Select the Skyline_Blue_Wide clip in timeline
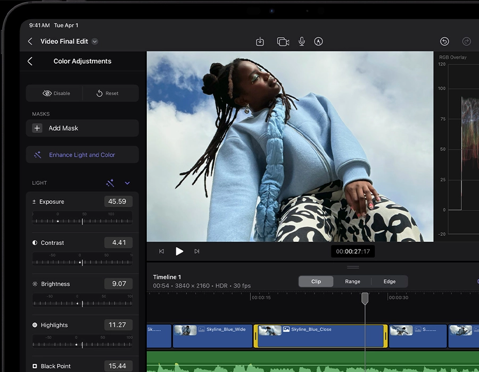The width and height of the screenshot is (479, 372). [x=212, y=336]
